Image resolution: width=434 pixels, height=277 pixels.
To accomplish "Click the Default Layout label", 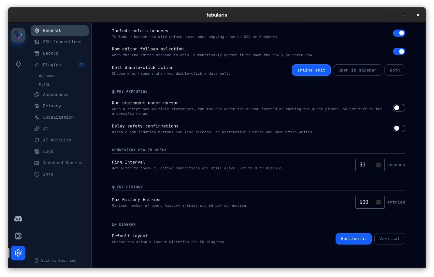I will point(130,236).
